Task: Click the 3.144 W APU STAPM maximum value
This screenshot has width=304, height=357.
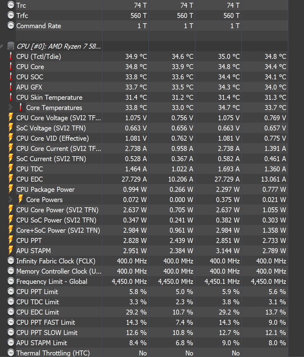Action: click(x=228, y=251)
